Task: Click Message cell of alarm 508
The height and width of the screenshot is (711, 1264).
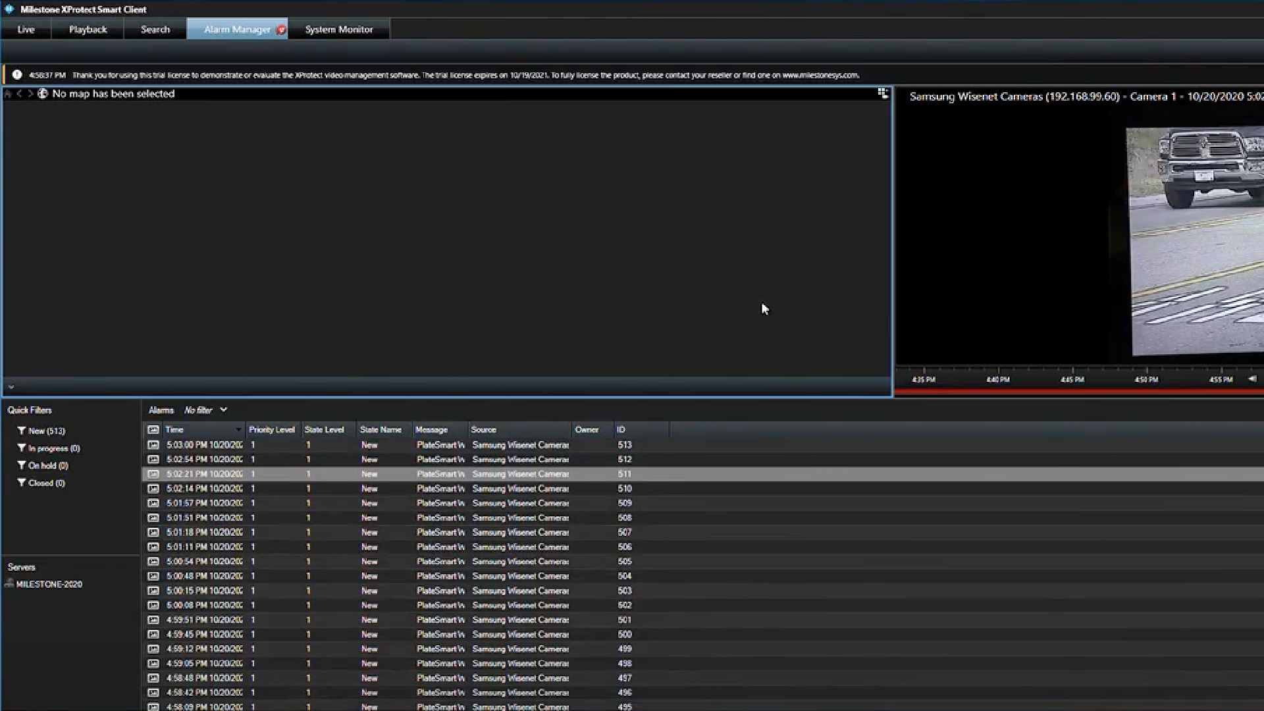Action: tap(440, 517)
